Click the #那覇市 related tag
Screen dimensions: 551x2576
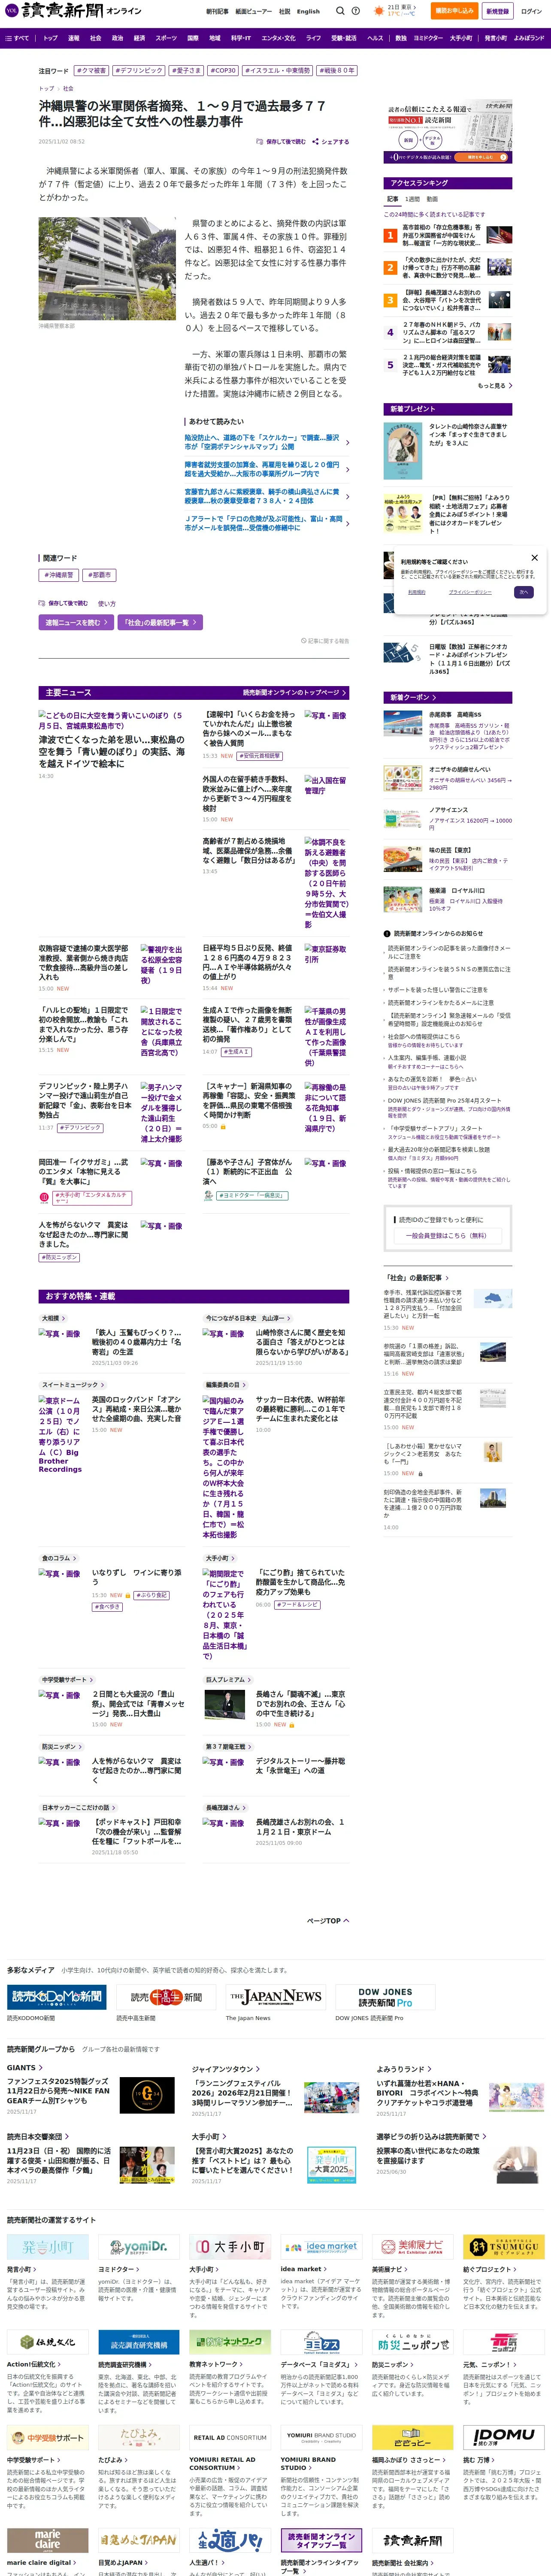[99, 575]
